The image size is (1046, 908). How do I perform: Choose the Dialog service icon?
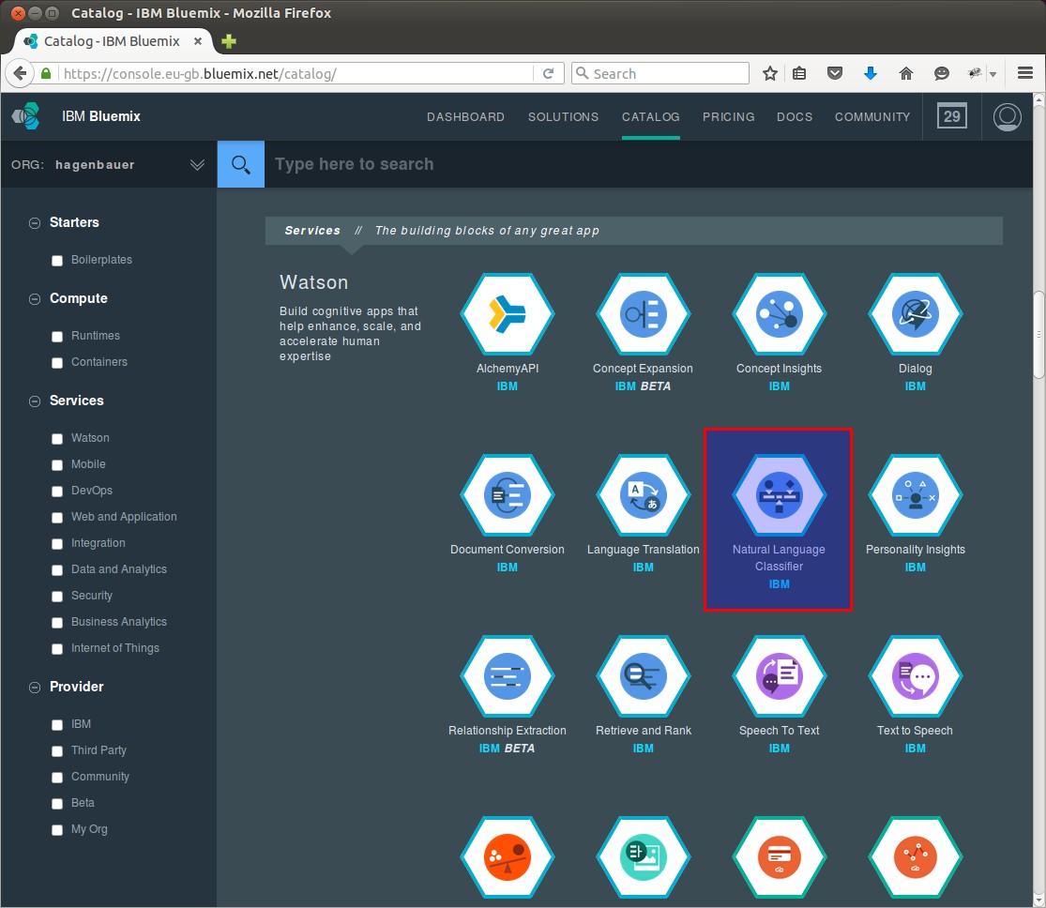point(916,313)
